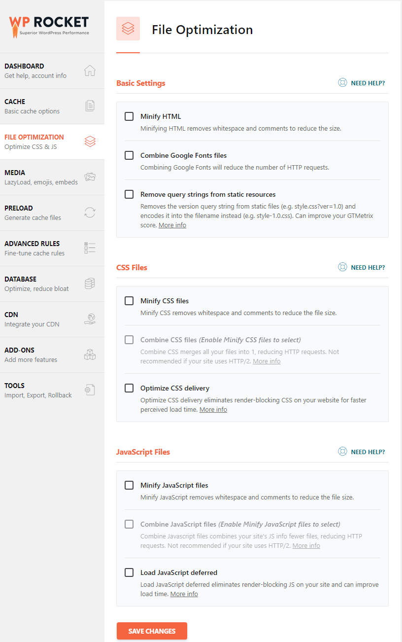Check Combine Google Fonts files

point(129,155)
